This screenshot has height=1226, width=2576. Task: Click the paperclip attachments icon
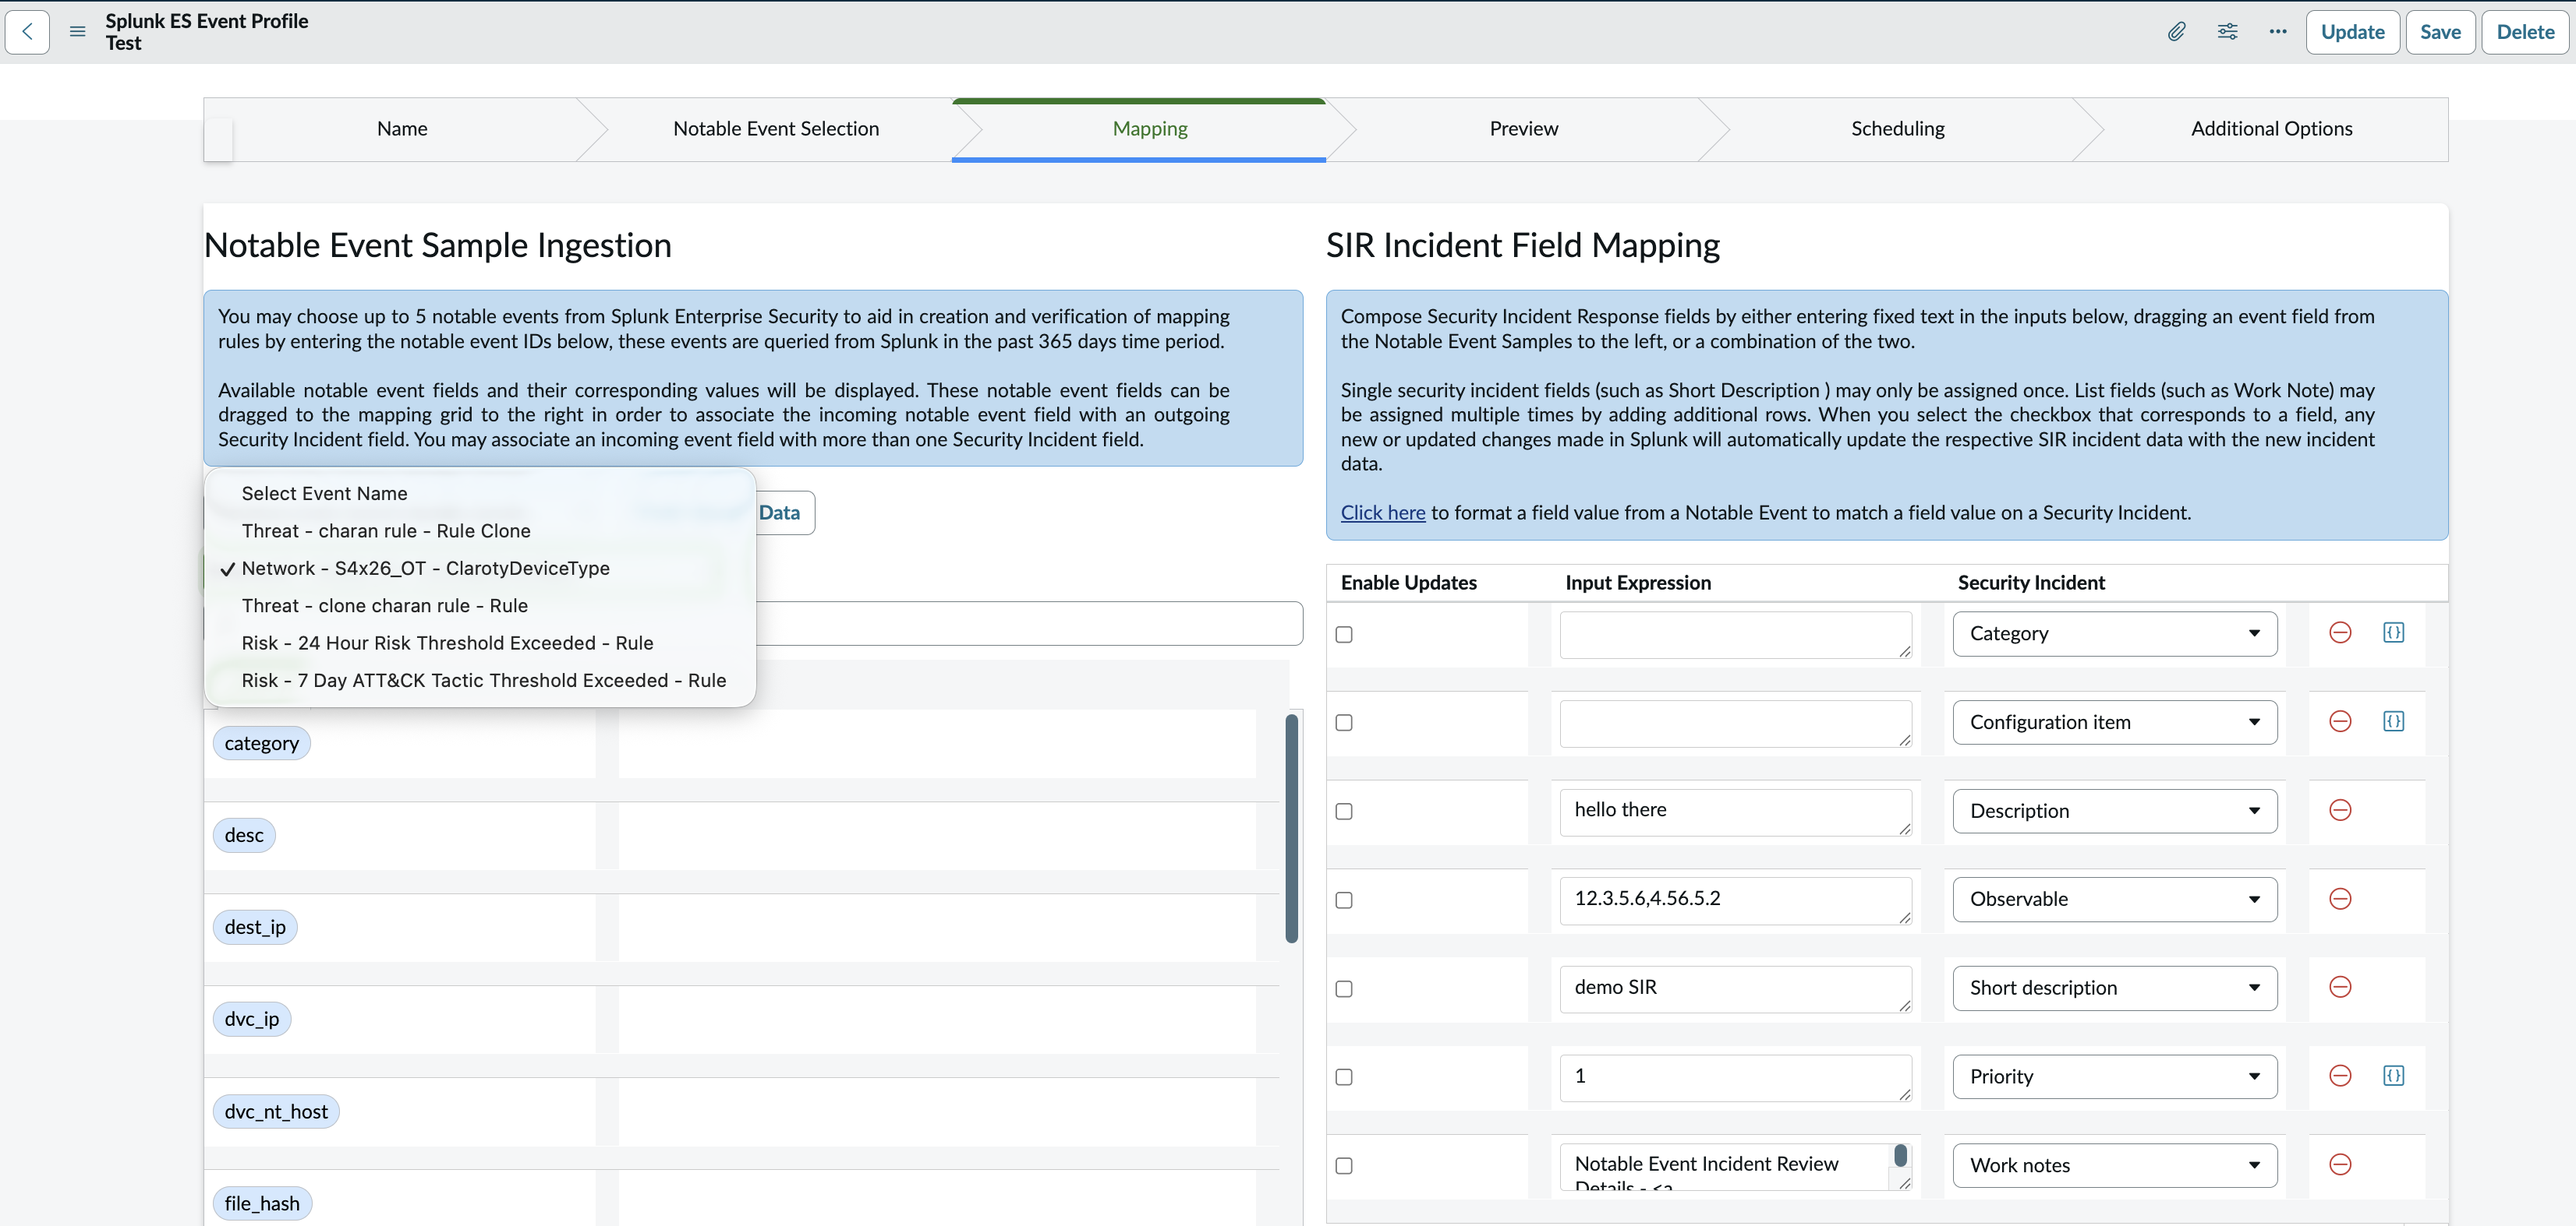point(2176,32)
